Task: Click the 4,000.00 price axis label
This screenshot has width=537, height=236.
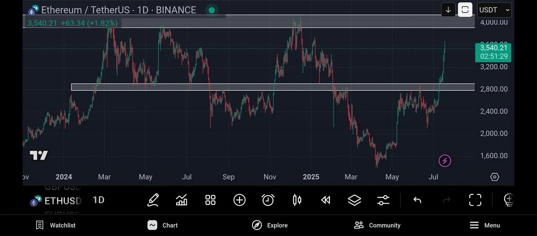Action: [494, 22]
